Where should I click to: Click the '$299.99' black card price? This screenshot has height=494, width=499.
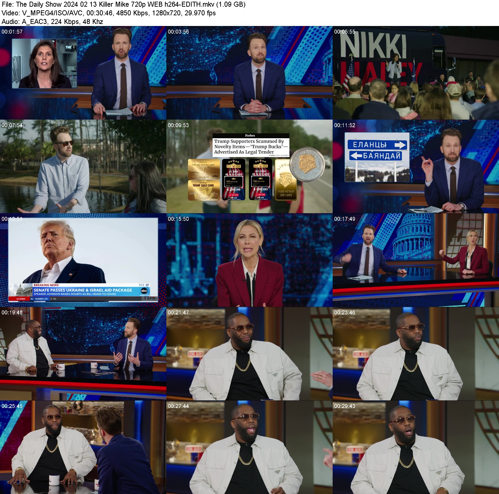click(x=234, y=189)
